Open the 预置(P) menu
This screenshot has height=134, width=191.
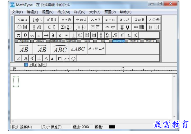(x=110, y=12)
